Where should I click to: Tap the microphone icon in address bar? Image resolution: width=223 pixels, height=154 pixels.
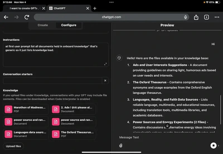pyautogui.click(x=185, y=17)
